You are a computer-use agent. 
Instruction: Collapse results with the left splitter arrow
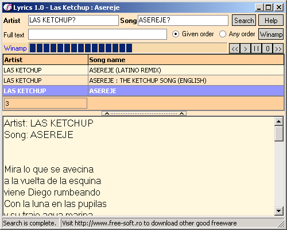click(107, 113)
